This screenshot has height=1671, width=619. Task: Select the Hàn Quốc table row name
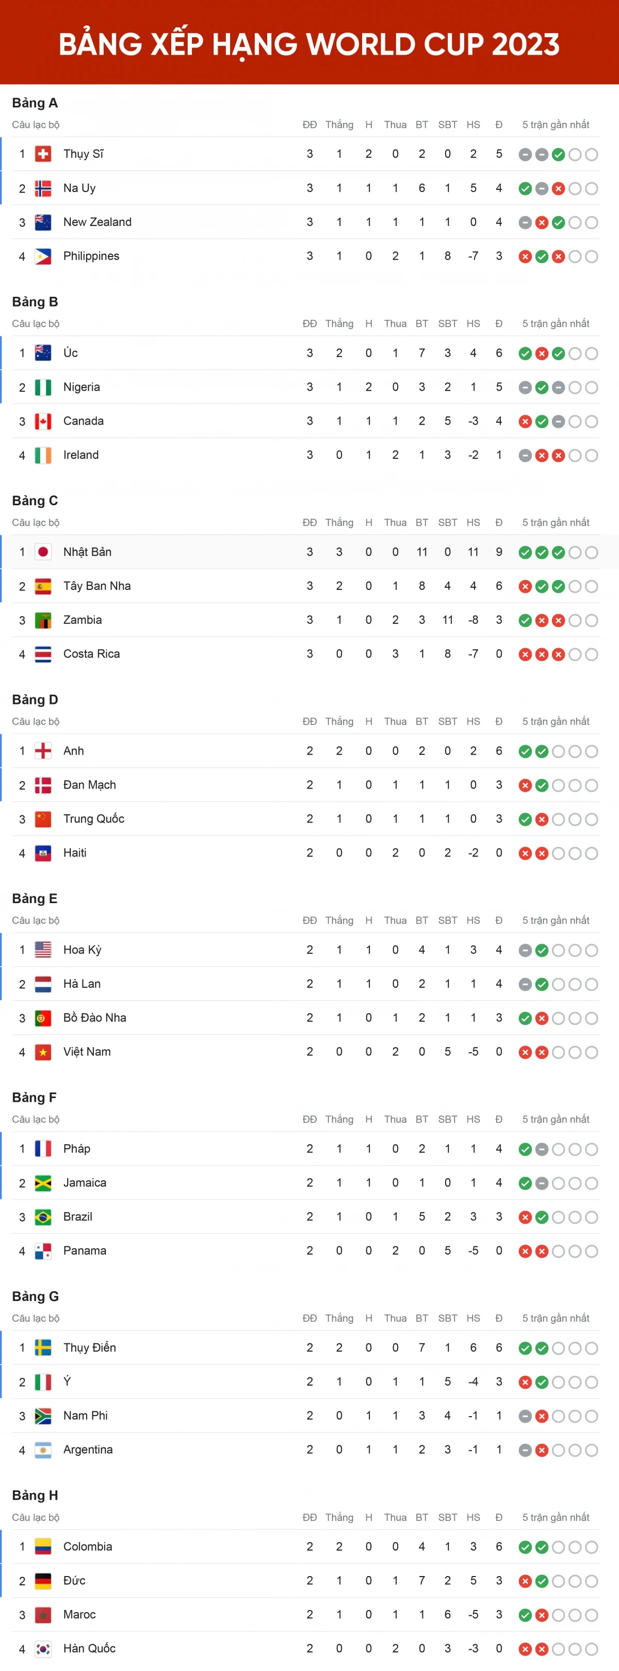(x=89, y=1648)
